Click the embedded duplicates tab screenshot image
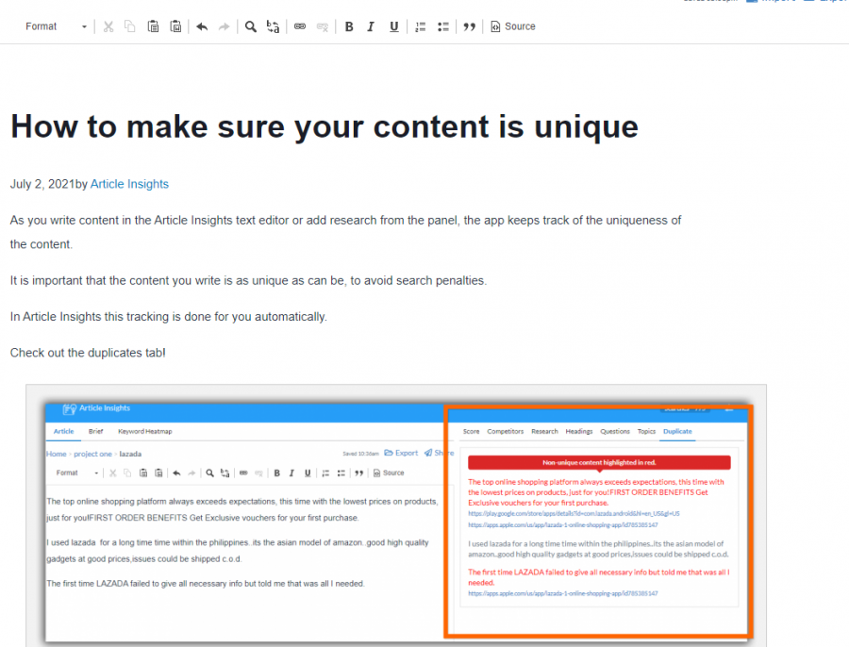849x647 pixels. 396,516
